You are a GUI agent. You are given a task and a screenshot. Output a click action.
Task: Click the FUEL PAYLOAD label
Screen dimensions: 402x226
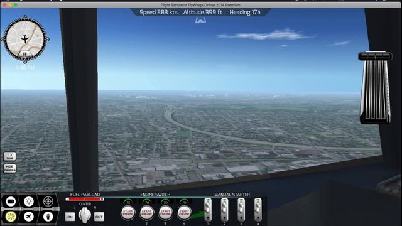[85, 195]
